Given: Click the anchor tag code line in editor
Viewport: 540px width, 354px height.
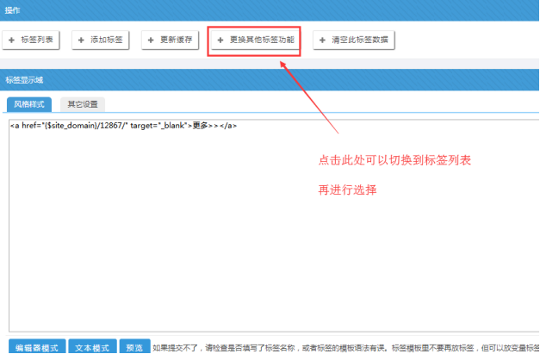Looking at the screenshot, I should [x=123, y=126].
